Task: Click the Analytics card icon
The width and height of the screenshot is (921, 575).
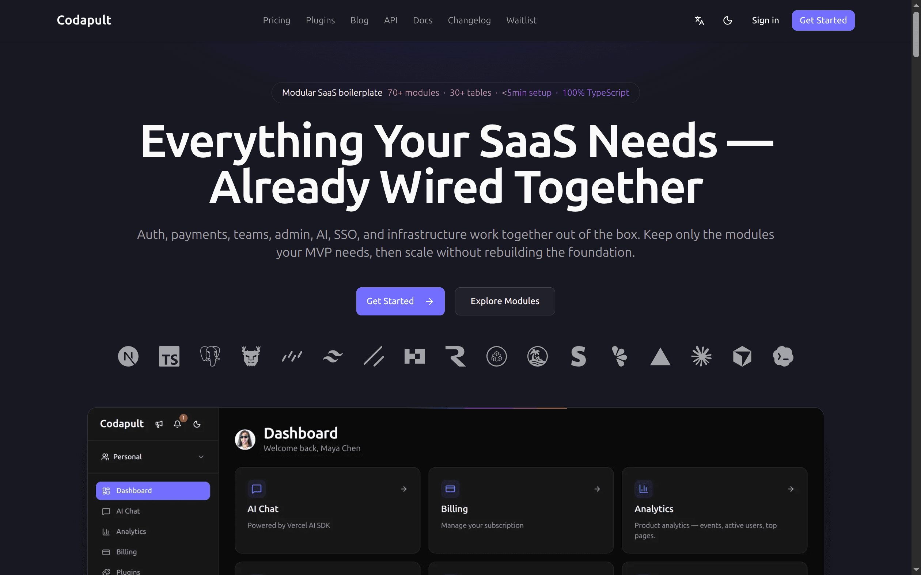Action: point(644,489)
